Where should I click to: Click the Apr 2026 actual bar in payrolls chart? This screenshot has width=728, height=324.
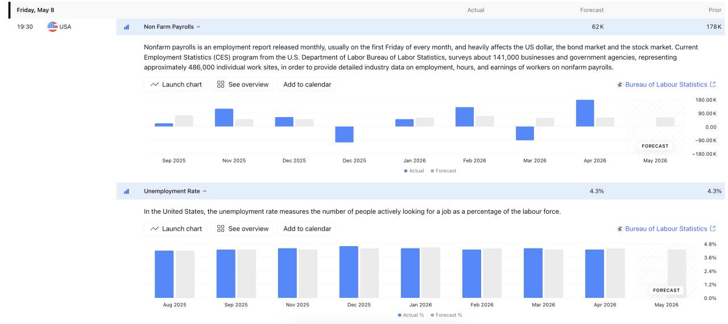[x=585, y=113]
